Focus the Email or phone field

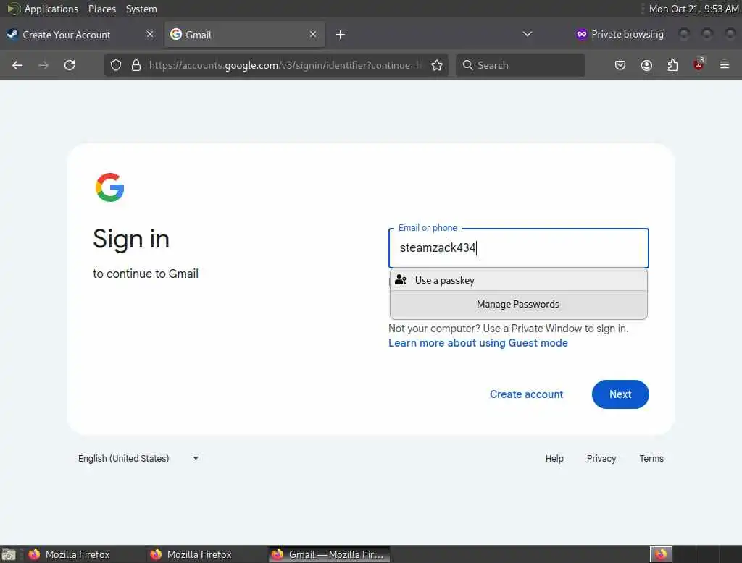click(x=519, y=248)
